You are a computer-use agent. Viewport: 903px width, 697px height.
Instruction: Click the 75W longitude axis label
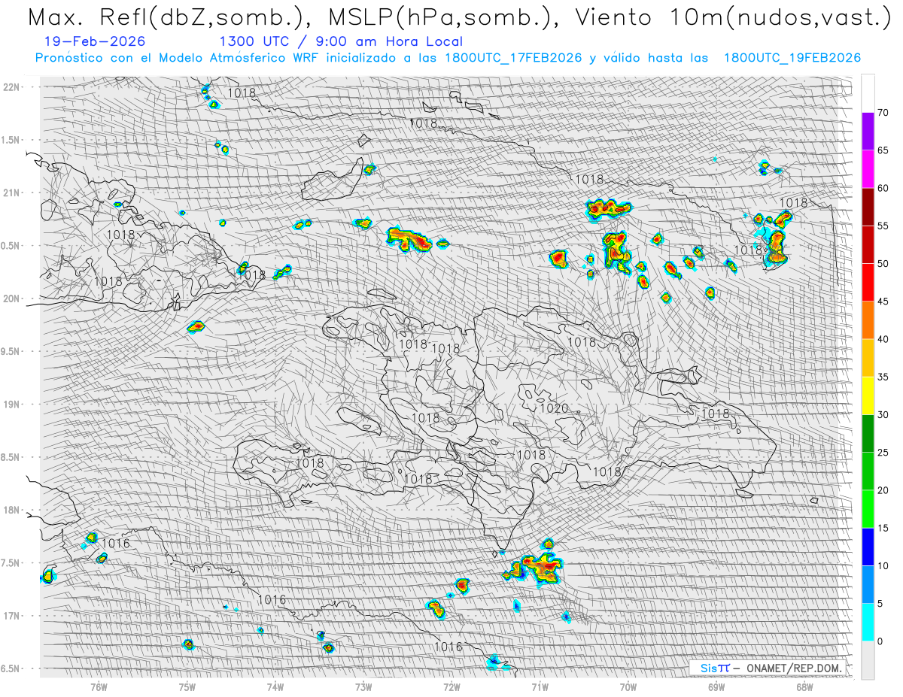187,686
